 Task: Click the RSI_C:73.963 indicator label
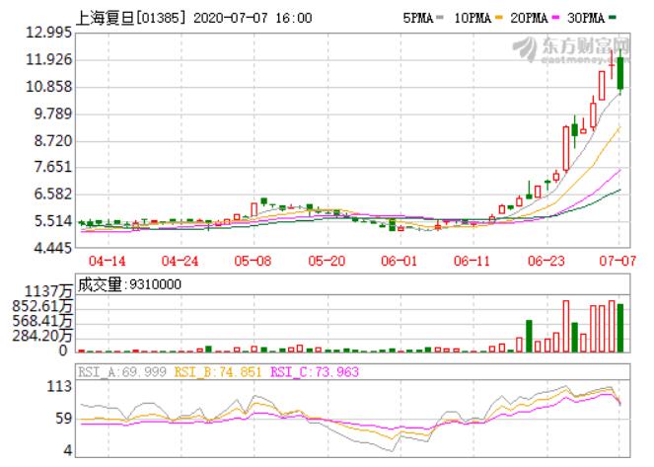[315, 372]
